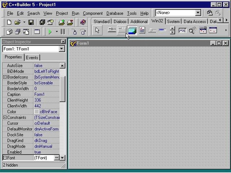Click the property list scroll down arrow

tap(62, 158)
